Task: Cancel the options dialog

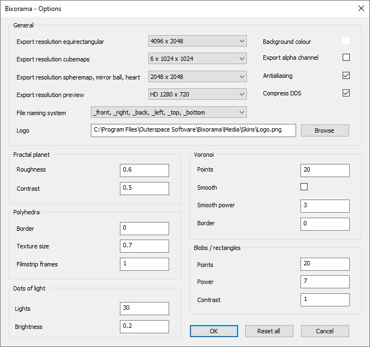Action: pyautogui.click(x=325, y=331)
